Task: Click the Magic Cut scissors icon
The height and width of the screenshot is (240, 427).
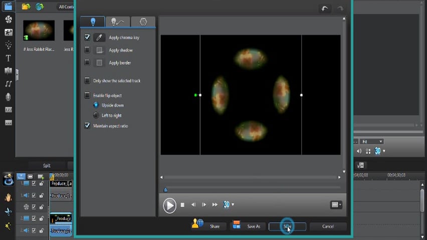Action: point(8,211)
